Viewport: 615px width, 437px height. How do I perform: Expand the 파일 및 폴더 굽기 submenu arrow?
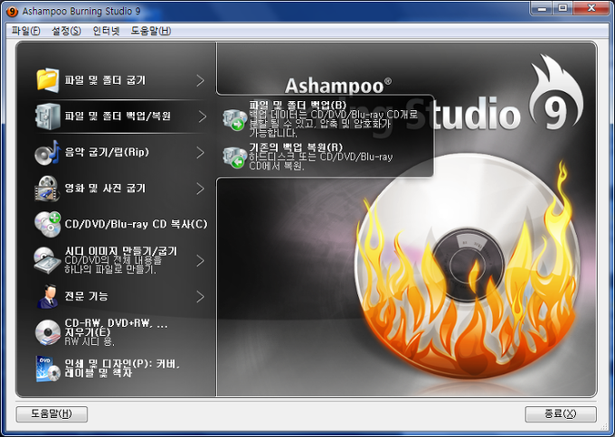(201, 80)
